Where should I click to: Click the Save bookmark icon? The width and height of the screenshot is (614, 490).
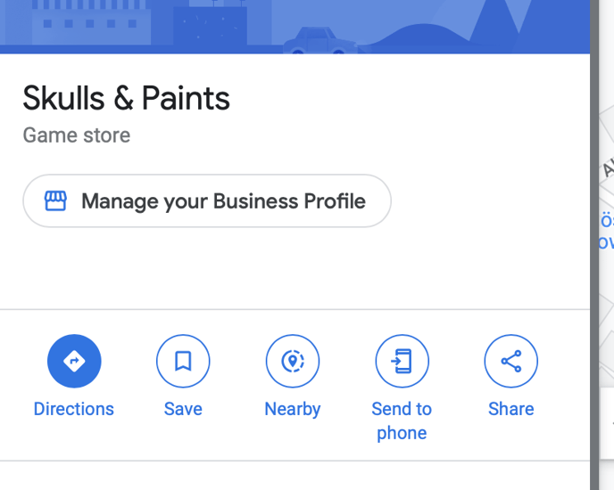point(183,361)
